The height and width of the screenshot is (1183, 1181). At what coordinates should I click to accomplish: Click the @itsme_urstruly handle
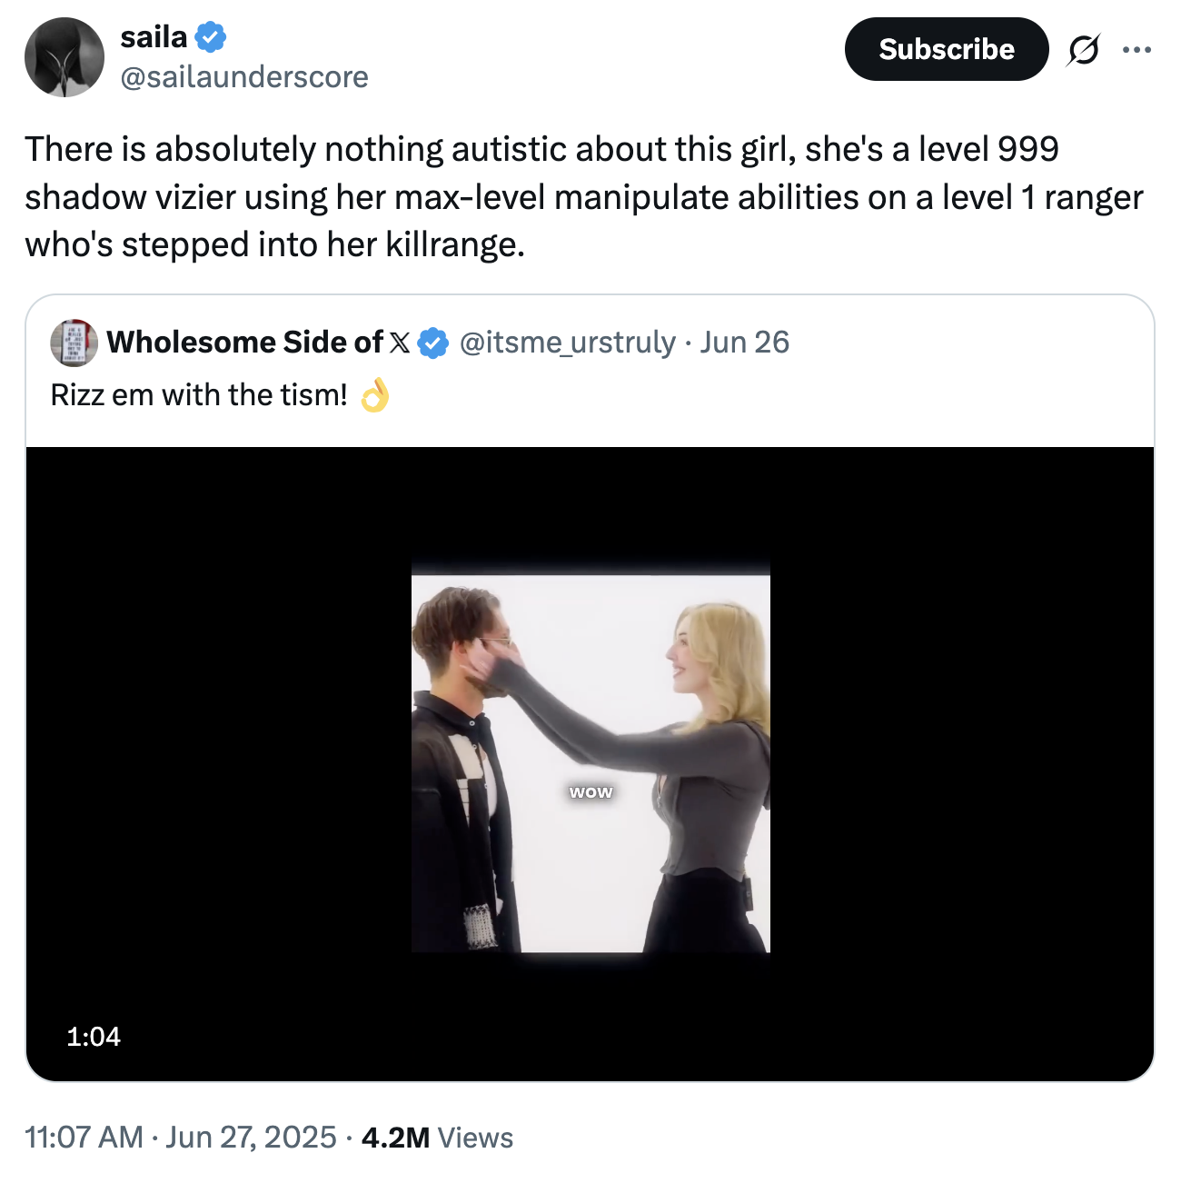tap(563, 343)
